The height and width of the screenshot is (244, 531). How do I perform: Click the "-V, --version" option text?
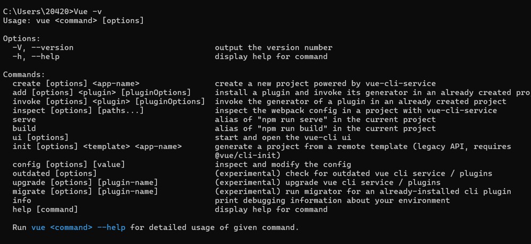tap(43, 48)
